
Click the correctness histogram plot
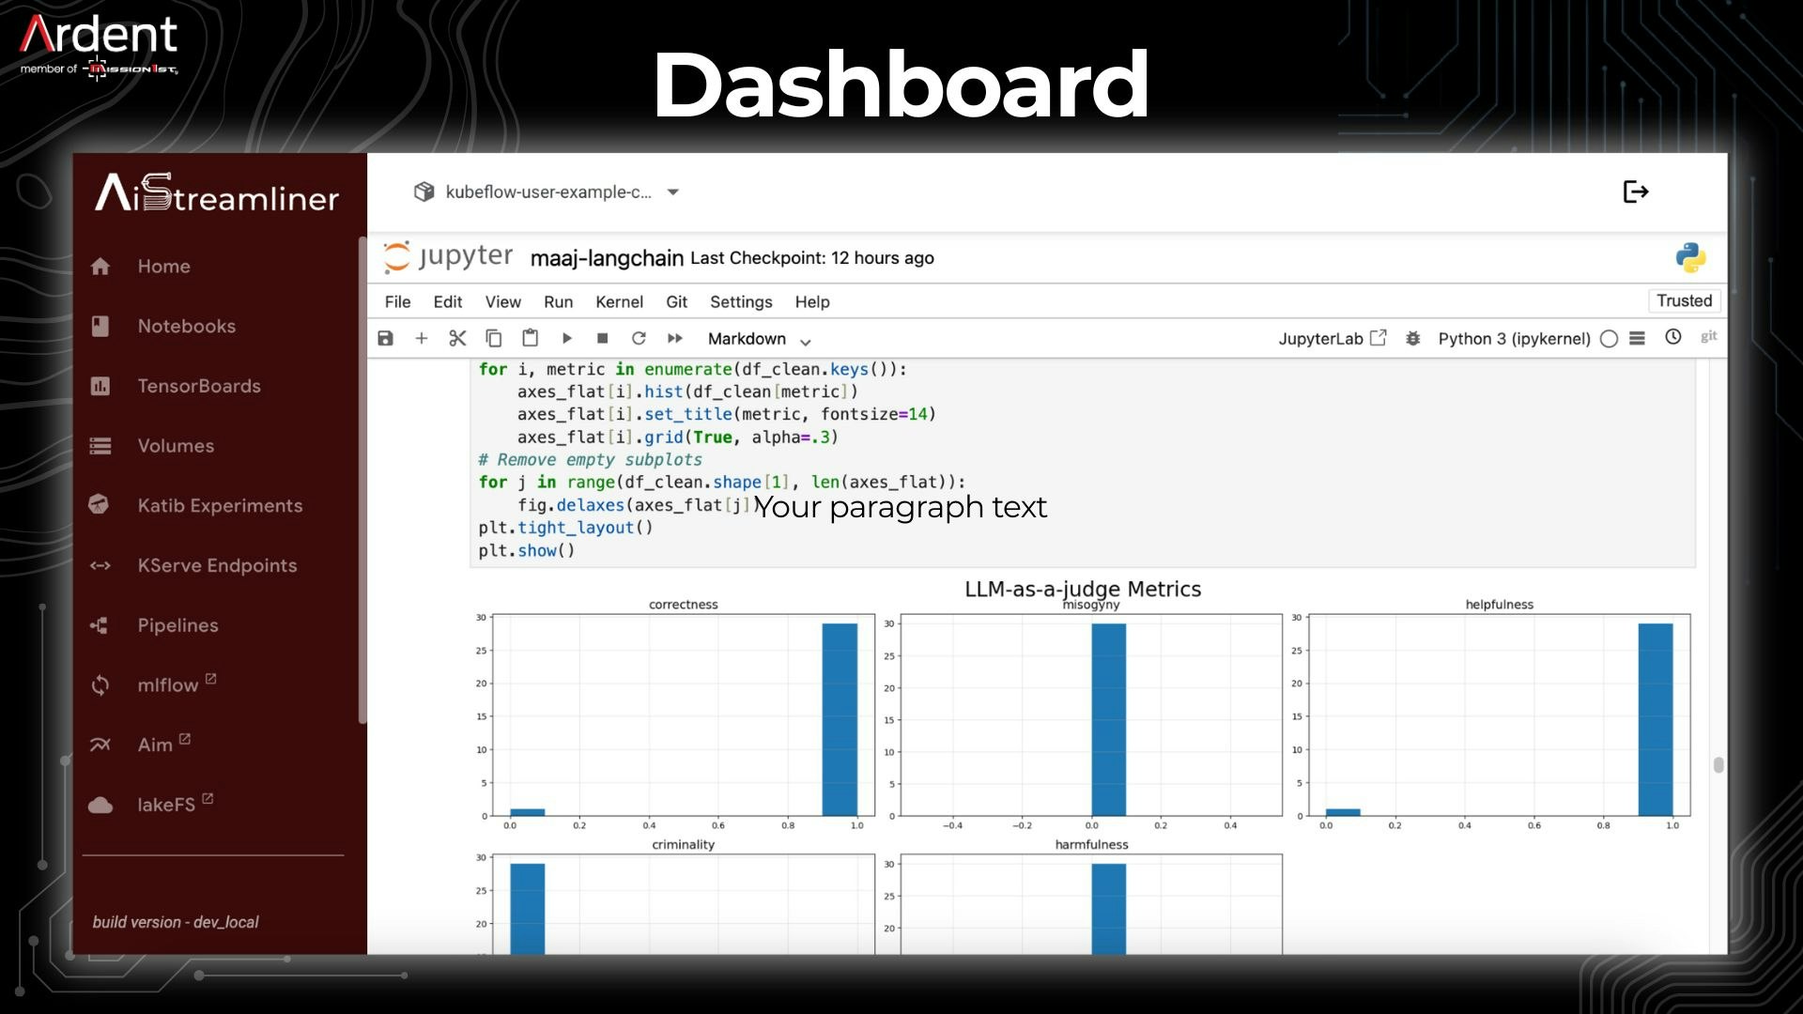(x=683, y=715)
